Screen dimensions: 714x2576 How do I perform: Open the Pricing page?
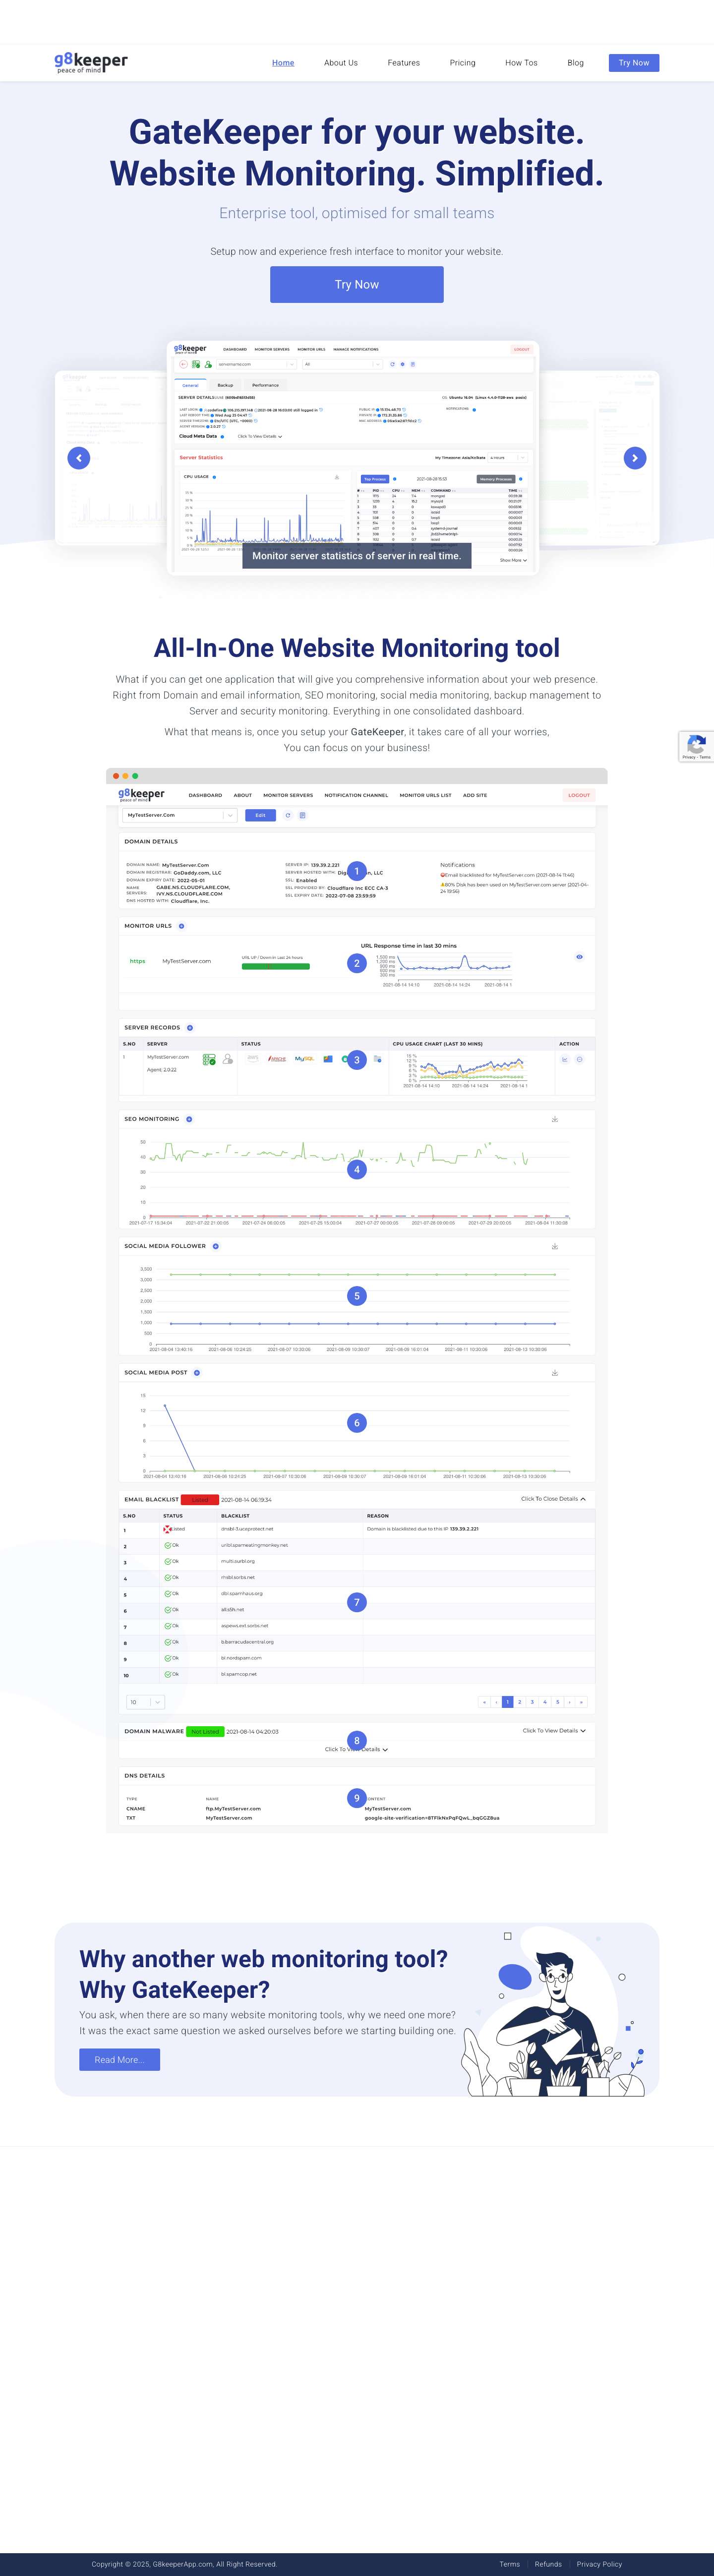click(x=462, y=63)
